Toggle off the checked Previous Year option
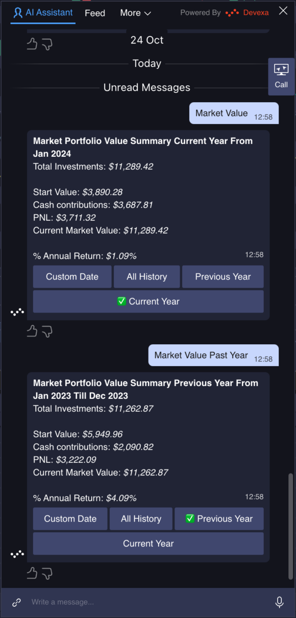 [219, 518]
